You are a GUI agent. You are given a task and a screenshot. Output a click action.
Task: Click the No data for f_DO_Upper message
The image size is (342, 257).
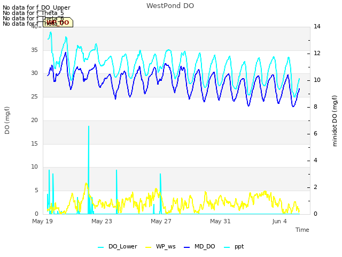[36, 7]
